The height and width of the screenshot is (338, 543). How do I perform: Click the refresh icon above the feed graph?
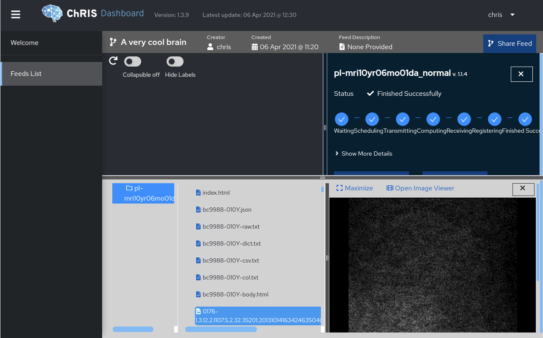pos(113,61)
